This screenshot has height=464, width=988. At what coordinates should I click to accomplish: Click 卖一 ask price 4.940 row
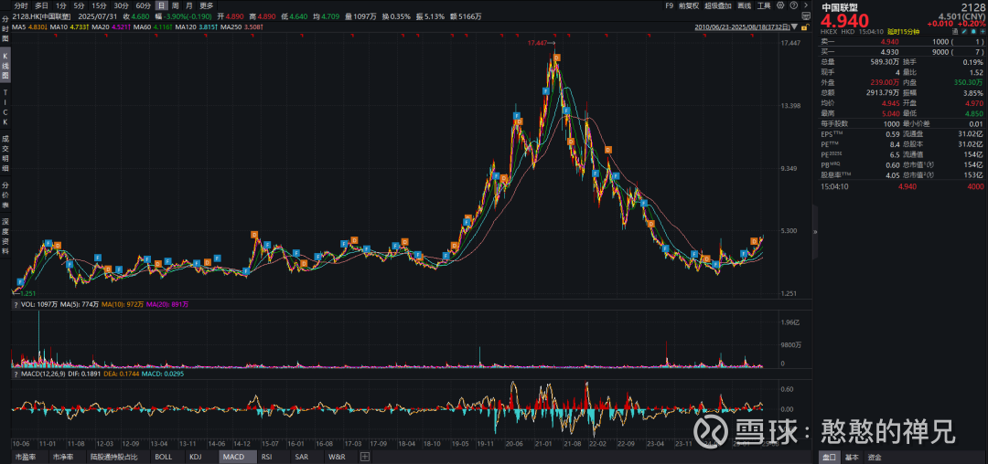[x=901, y=41]
